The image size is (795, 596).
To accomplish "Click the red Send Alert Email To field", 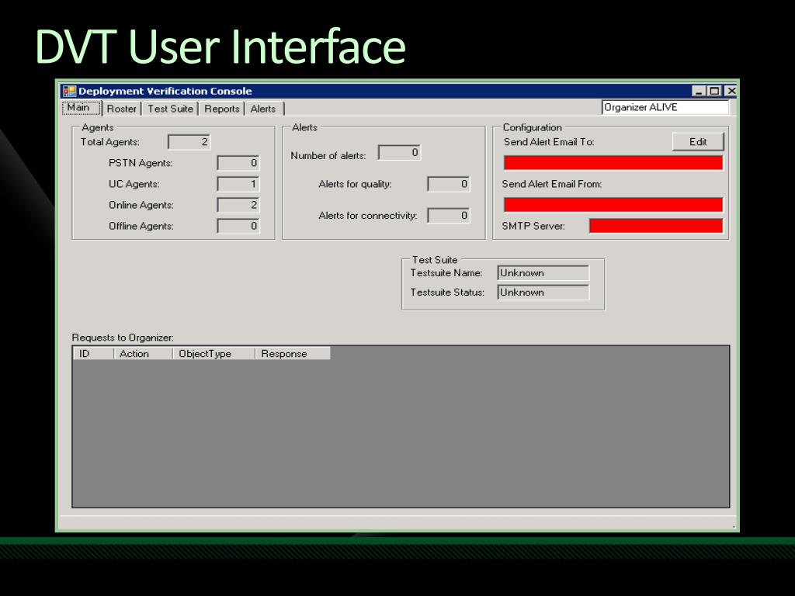I will point(613,163).
